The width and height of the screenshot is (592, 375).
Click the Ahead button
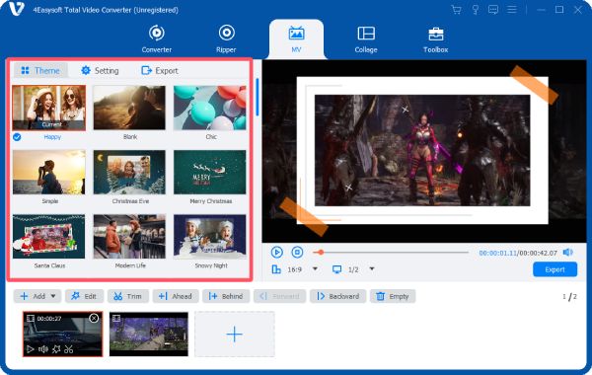176,296
